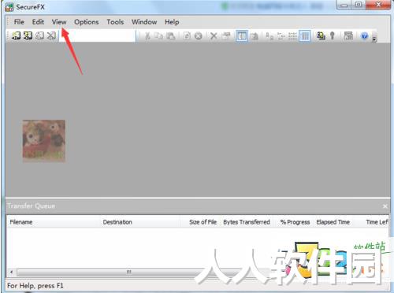Click the public key assistant icon
The height and width of the screenshot is (293, 394).
click(x=333, y=35)
